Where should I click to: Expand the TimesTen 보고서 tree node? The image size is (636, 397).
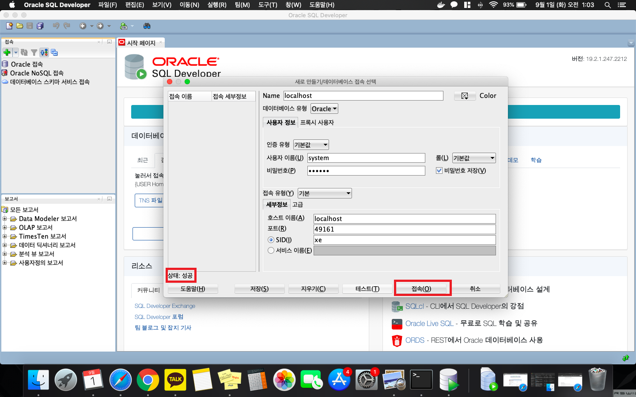click(4, 236)
